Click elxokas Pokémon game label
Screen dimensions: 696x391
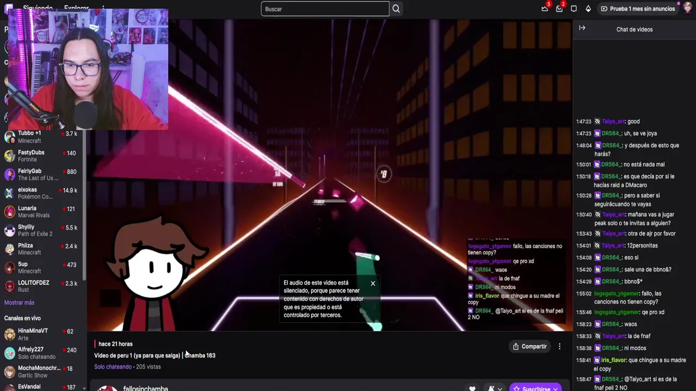point(35,197)
